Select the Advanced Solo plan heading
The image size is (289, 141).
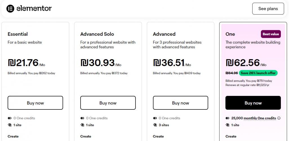(x=97, y=34)
